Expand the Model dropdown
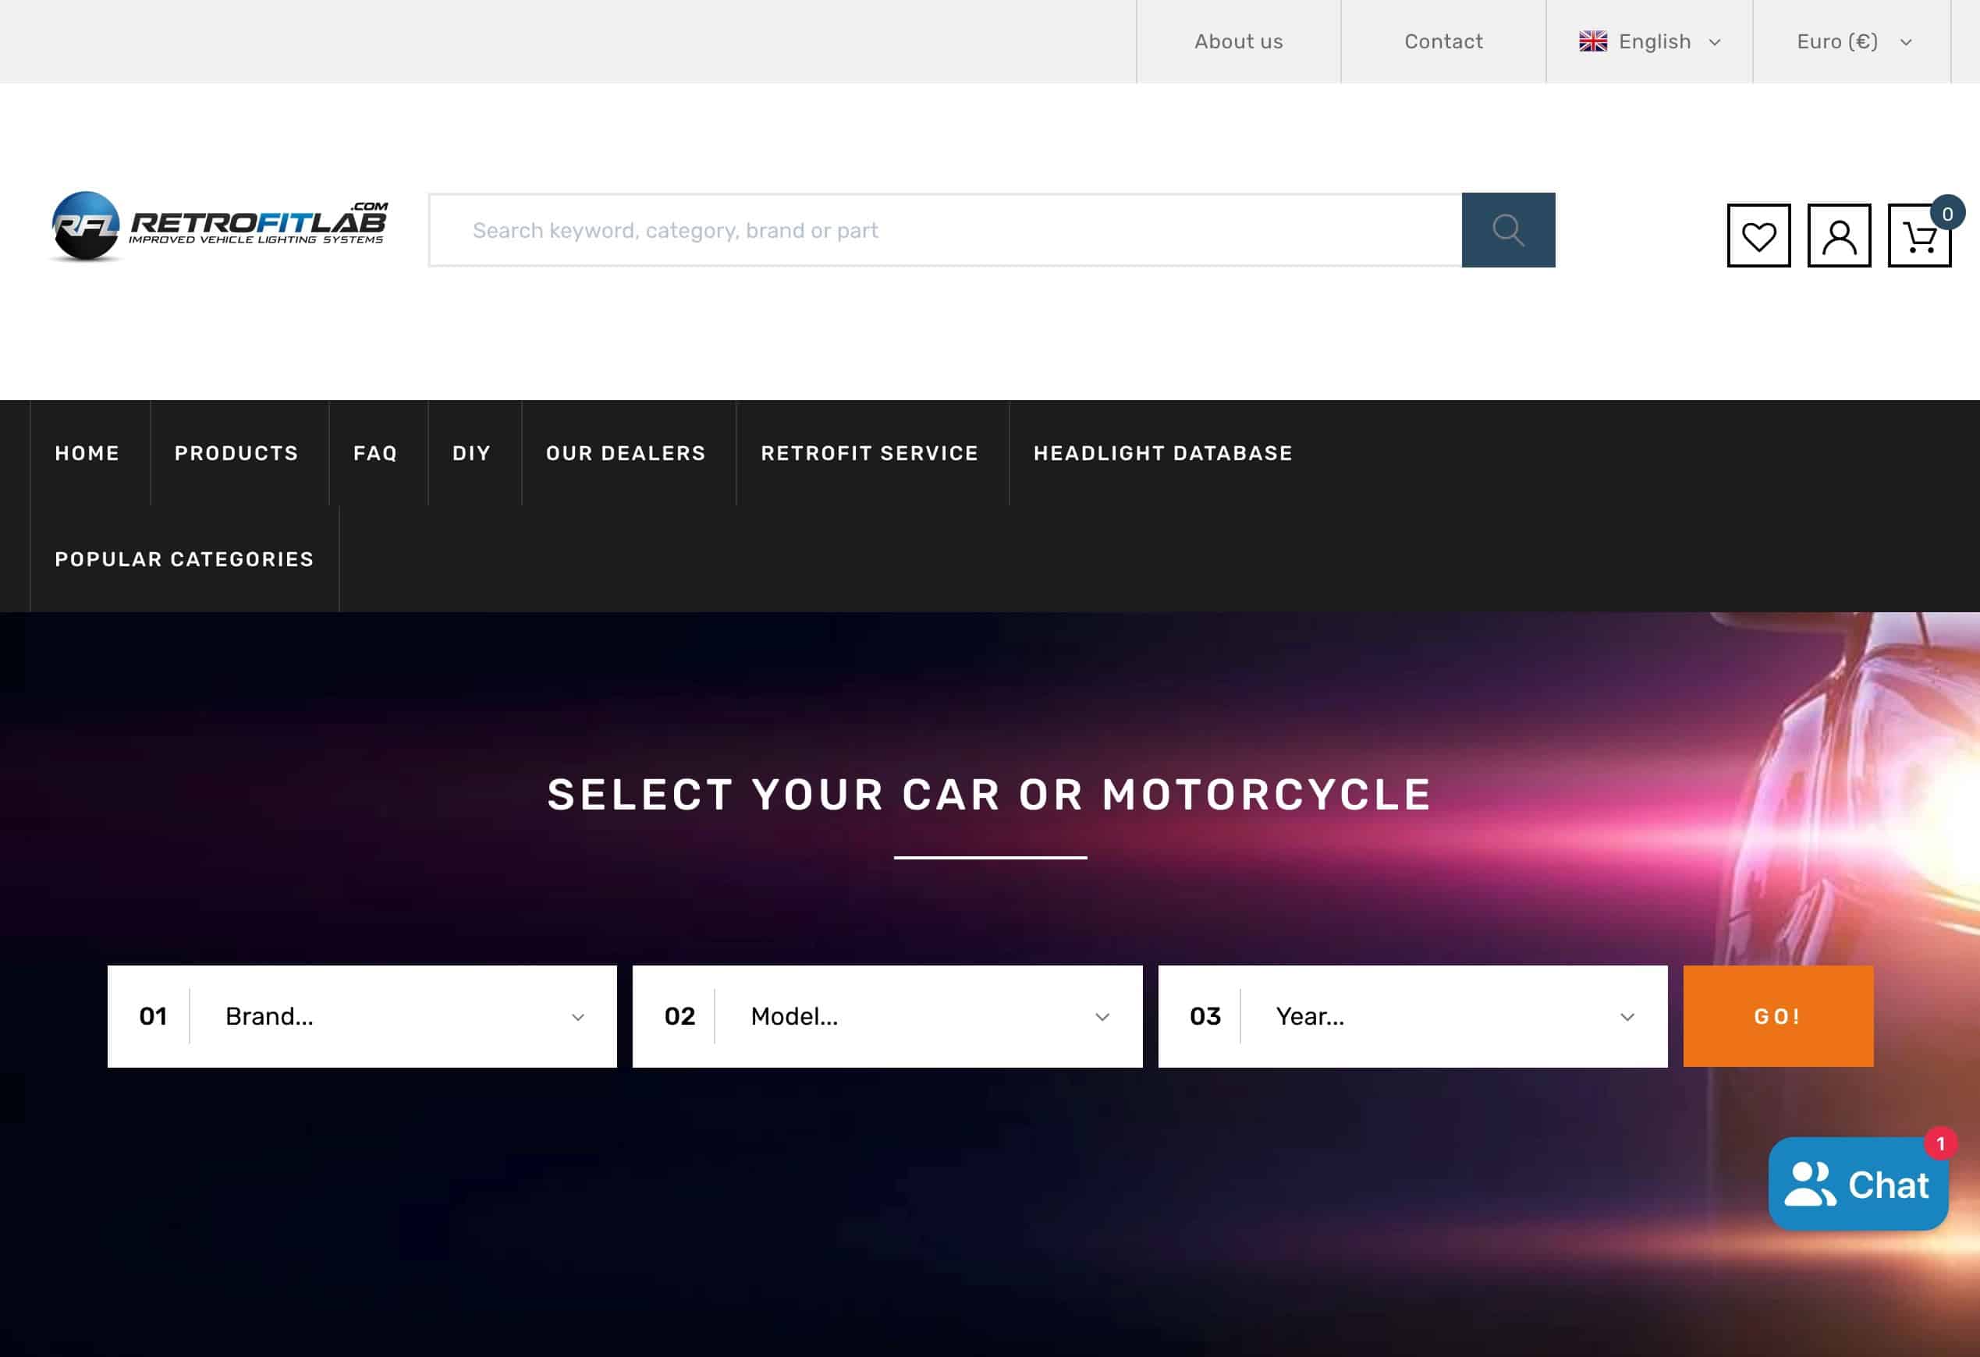1980x1357 pixels. pos(887,1015)
